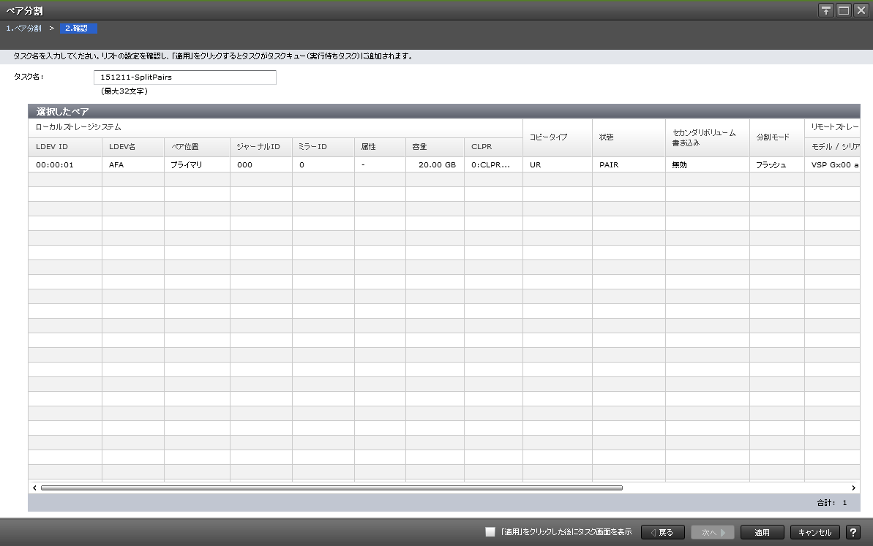This screenshot has width=873, height=546.
Task: Click the 適用 button
Action: [x=762, y=533]
